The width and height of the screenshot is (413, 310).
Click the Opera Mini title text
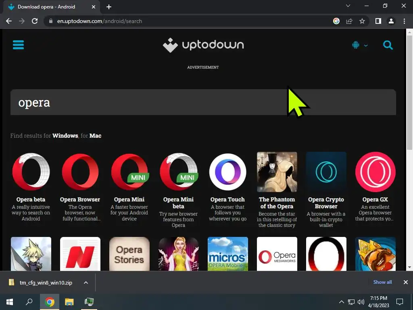[129, 199]
